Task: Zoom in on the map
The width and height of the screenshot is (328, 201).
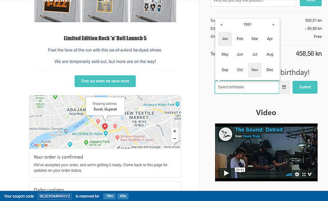Action: click(x=174, y=131)
